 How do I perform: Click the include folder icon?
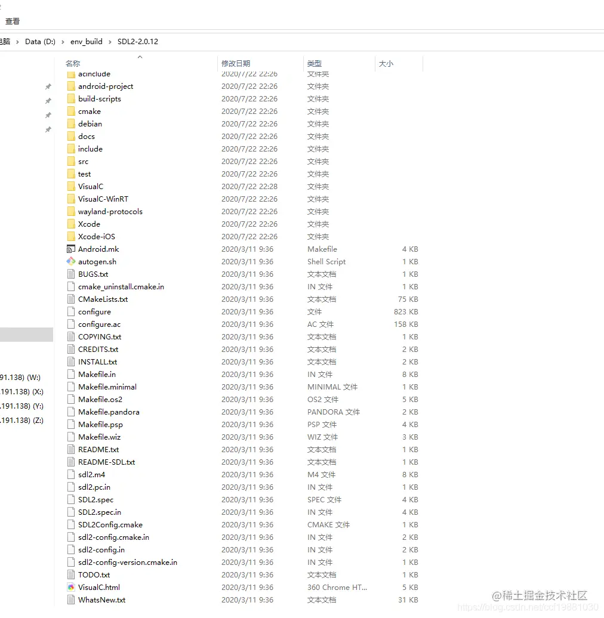[71, 149]
